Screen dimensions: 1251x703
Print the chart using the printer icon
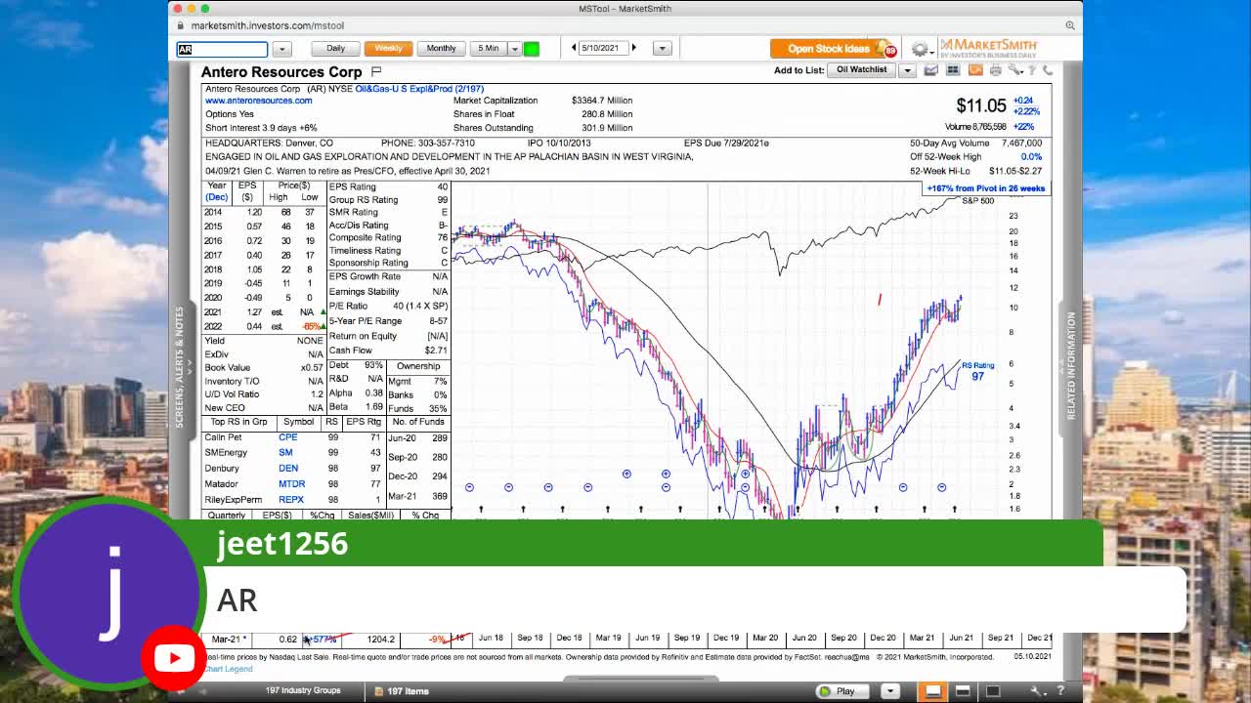tap(996, 70)
